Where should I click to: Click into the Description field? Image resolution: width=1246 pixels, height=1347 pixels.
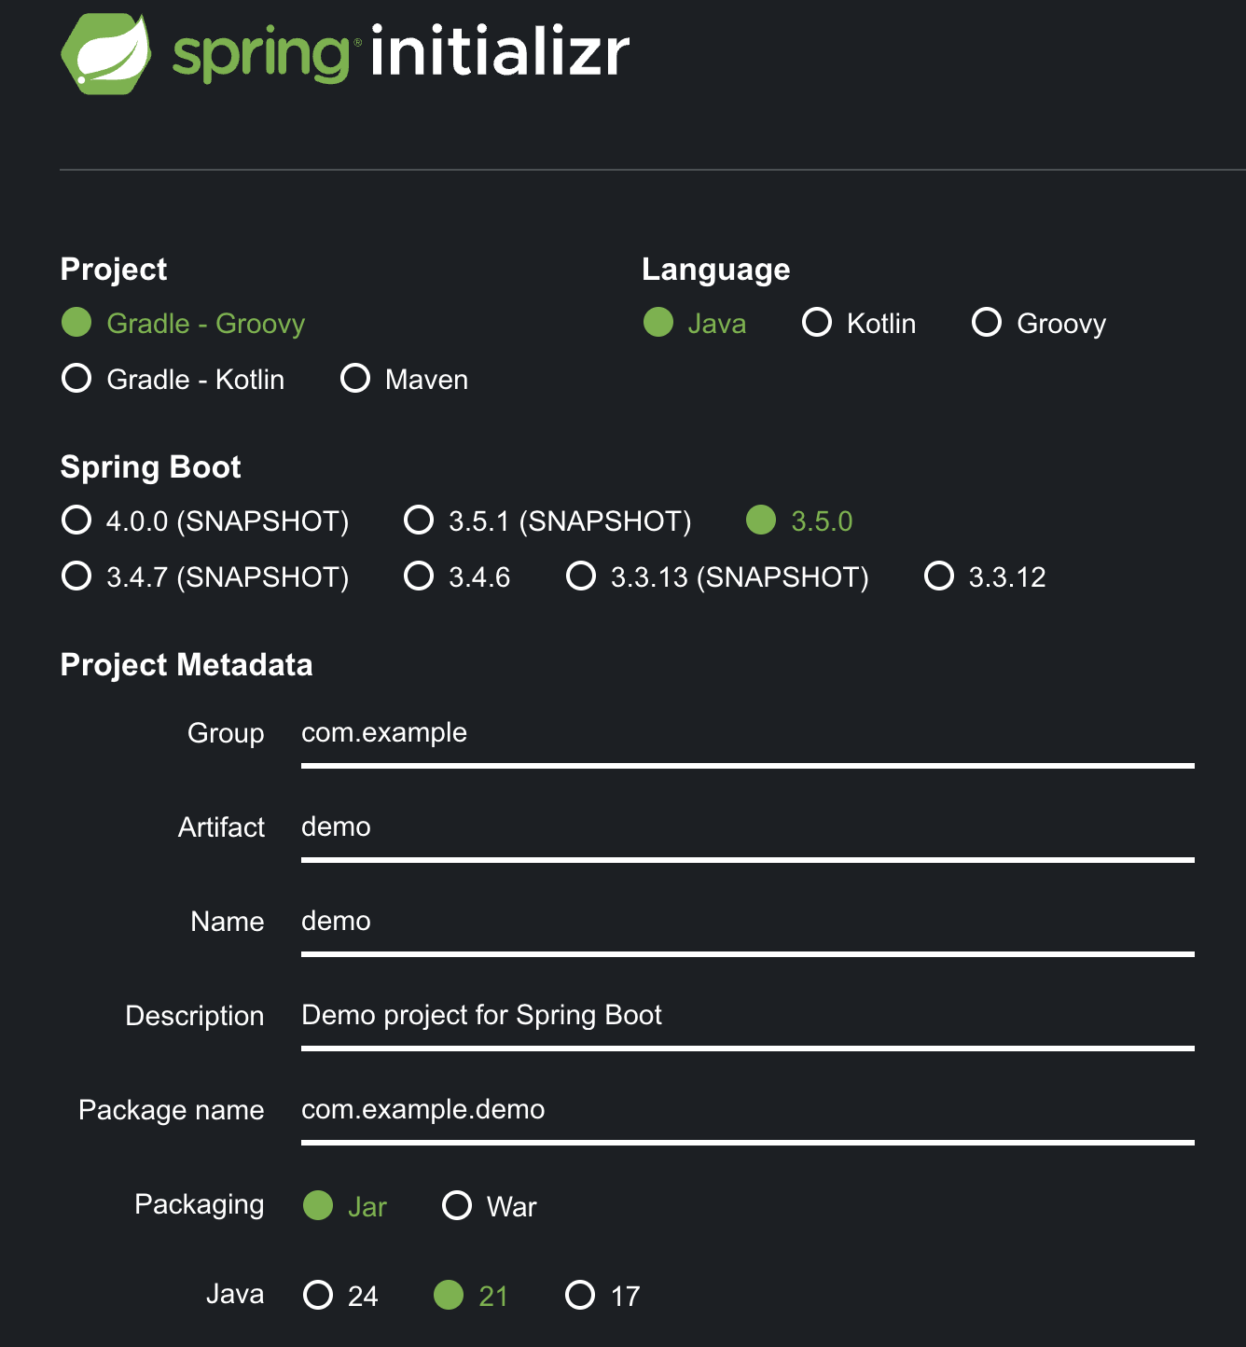[746, 1016]
